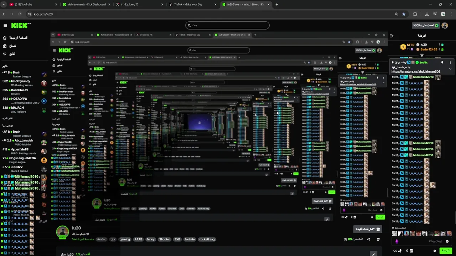This screenshot has width=456, height=256.
Task: Open BootsItoLex channel in sidebar
Action: coord(24,92)
